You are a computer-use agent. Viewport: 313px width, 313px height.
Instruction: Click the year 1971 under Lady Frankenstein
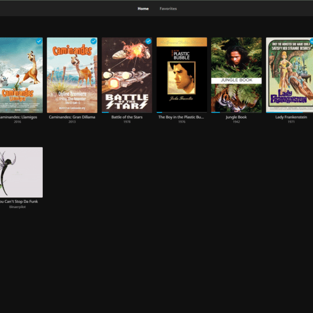pyautogui.click(x=291, y=122)
